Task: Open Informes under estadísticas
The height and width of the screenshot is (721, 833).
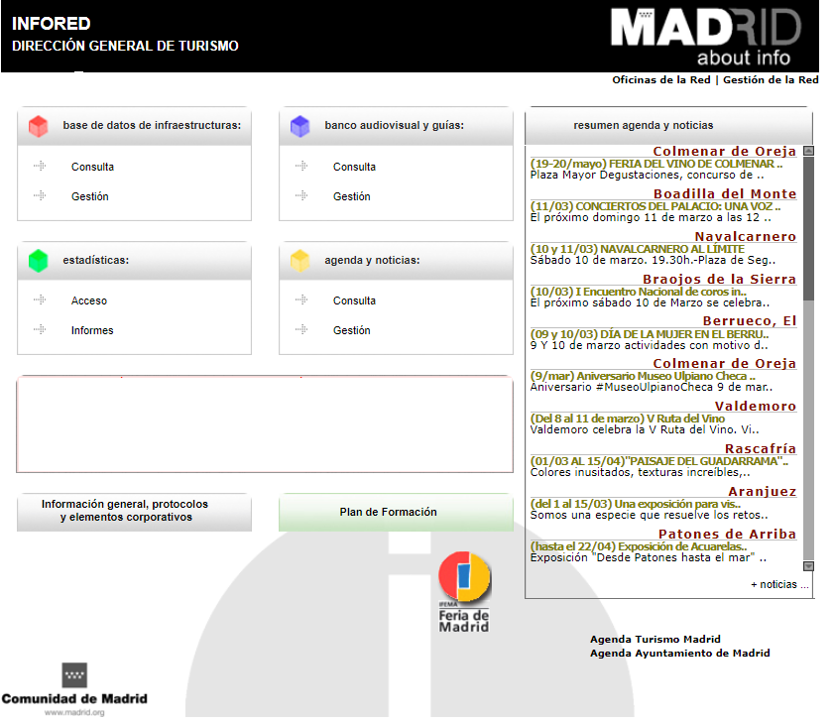Action: click(92, 330)
